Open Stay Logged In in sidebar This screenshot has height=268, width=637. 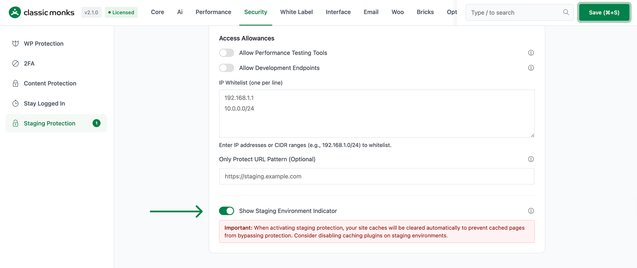56,103
